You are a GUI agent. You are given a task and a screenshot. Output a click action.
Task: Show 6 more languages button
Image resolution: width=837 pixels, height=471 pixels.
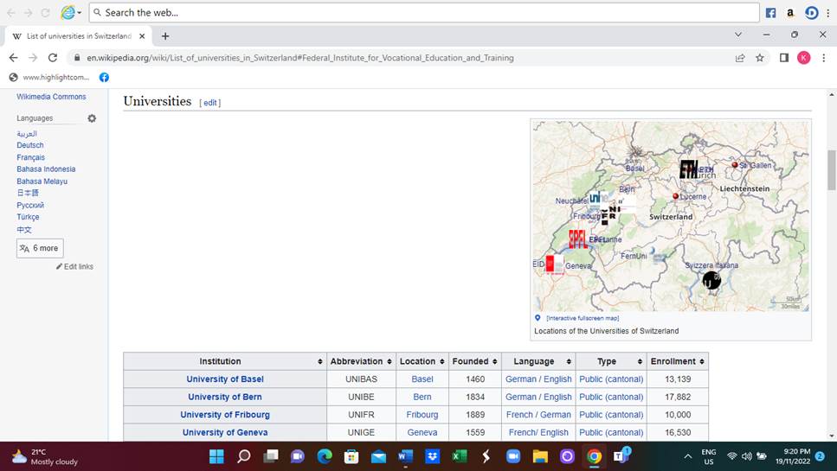point(40,248)
